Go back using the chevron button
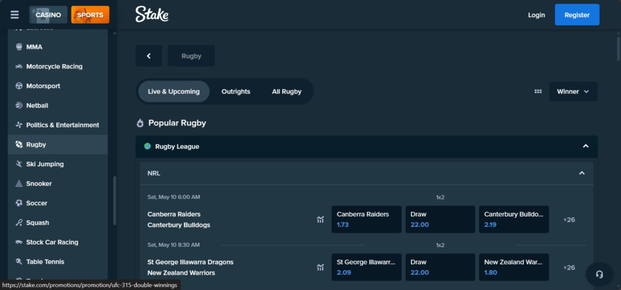The width and height of the screenshot is (621, 290). 149,56
